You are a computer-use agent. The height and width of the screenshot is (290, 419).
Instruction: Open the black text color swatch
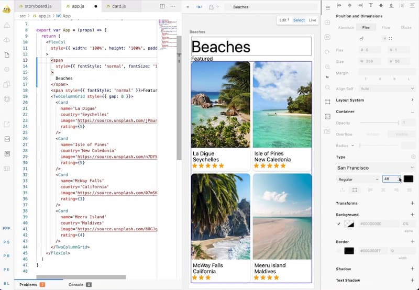[x=408, y=179]
